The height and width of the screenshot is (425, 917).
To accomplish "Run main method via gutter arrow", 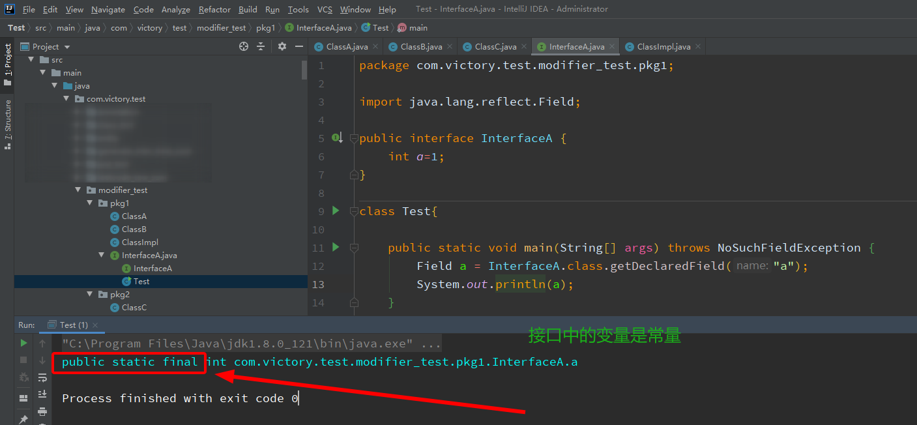I will click(336, 247).
